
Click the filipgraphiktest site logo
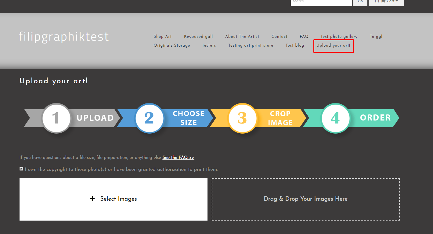(64, 37)
